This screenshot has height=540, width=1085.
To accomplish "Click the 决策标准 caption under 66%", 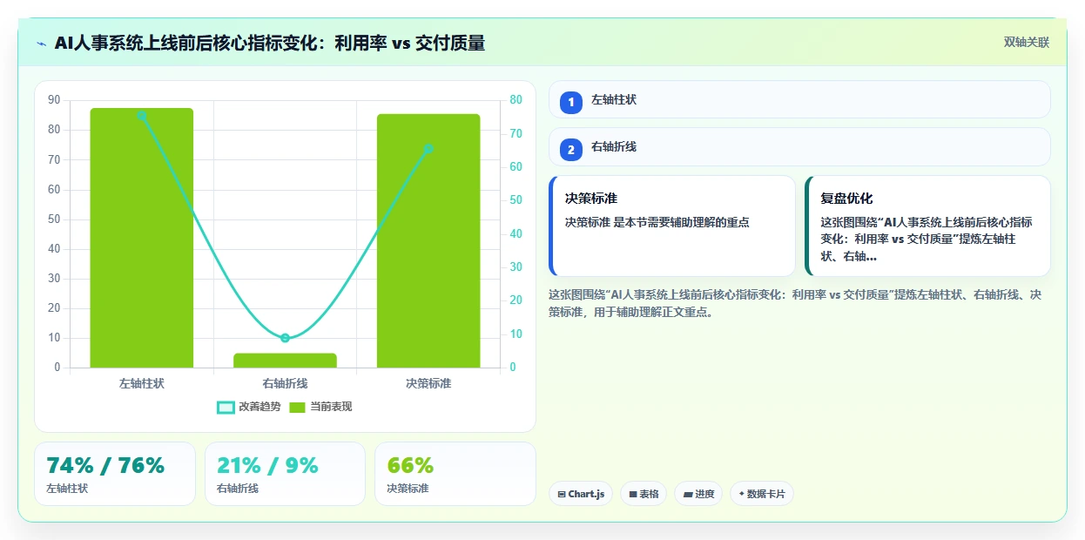I will point(408,489).
